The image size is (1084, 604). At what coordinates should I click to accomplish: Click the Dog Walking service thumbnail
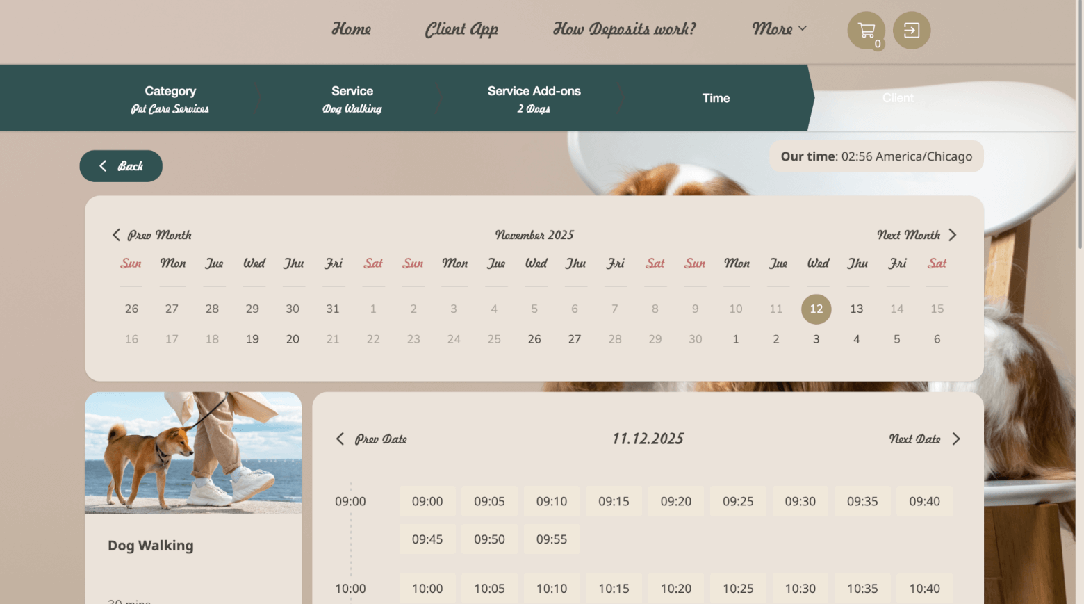(x=192, y=453)
